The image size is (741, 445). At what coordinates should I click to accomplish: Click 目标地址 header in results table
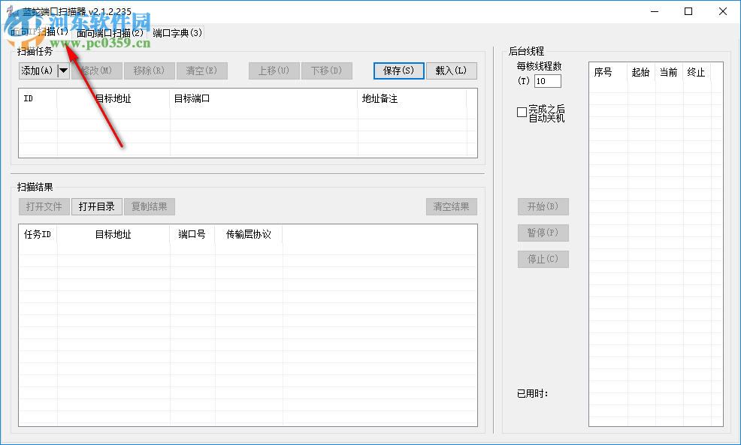coord(113,235)
